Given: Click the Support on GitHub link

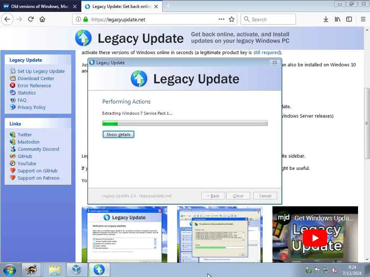Looking at the screenshot, I should click(38, 171).
